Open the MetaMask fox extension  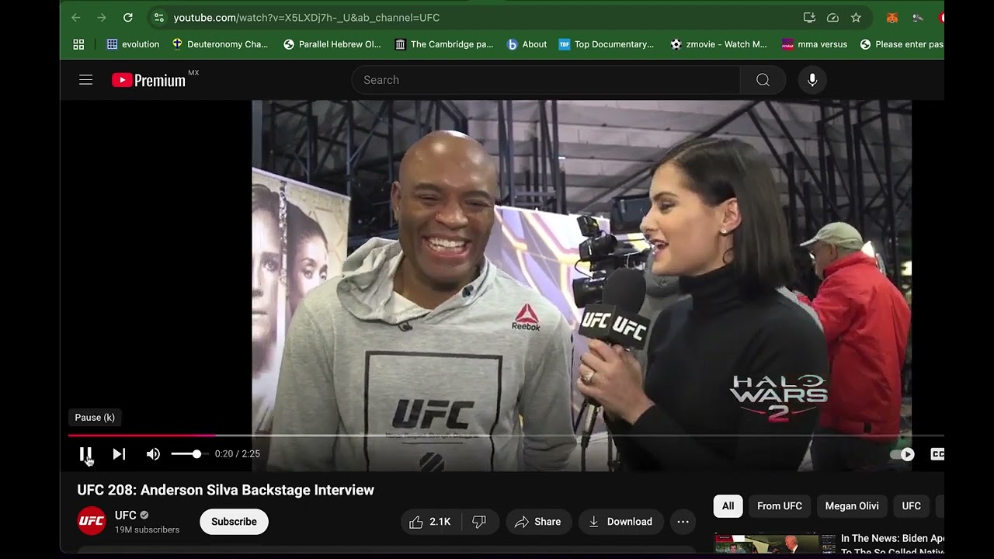pyautogui.click(x=892, y=18)
